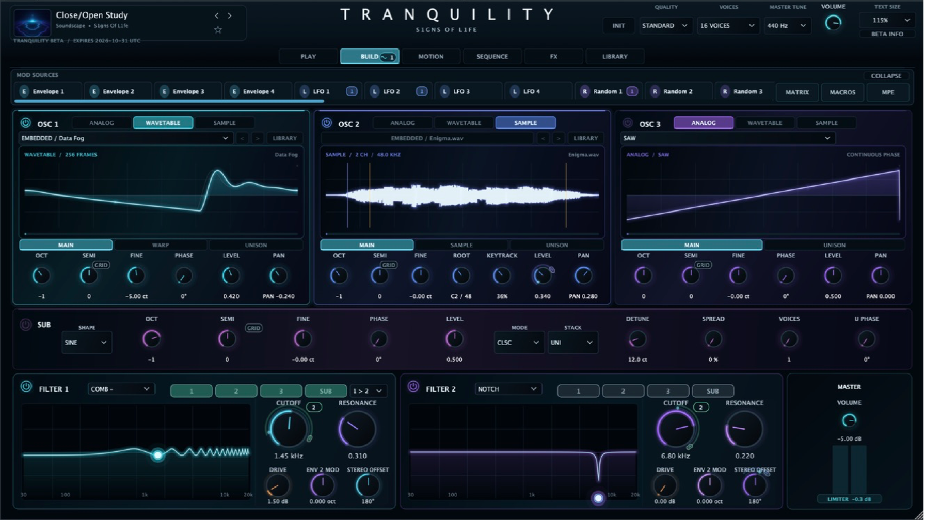925x520 pixels.
Task: Open the MATRIX button
Action: (x=797, y=92)
